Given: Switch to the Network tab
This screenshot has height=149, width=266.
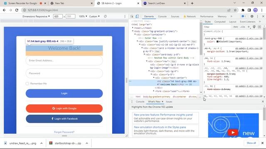Looking at the screenshot, I should point(190,17).
